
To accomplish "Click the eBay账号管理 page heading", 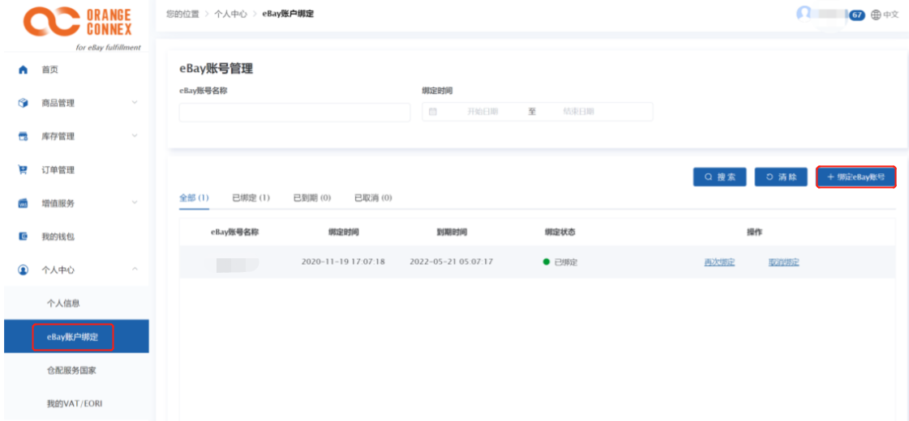I will (217, 69).
